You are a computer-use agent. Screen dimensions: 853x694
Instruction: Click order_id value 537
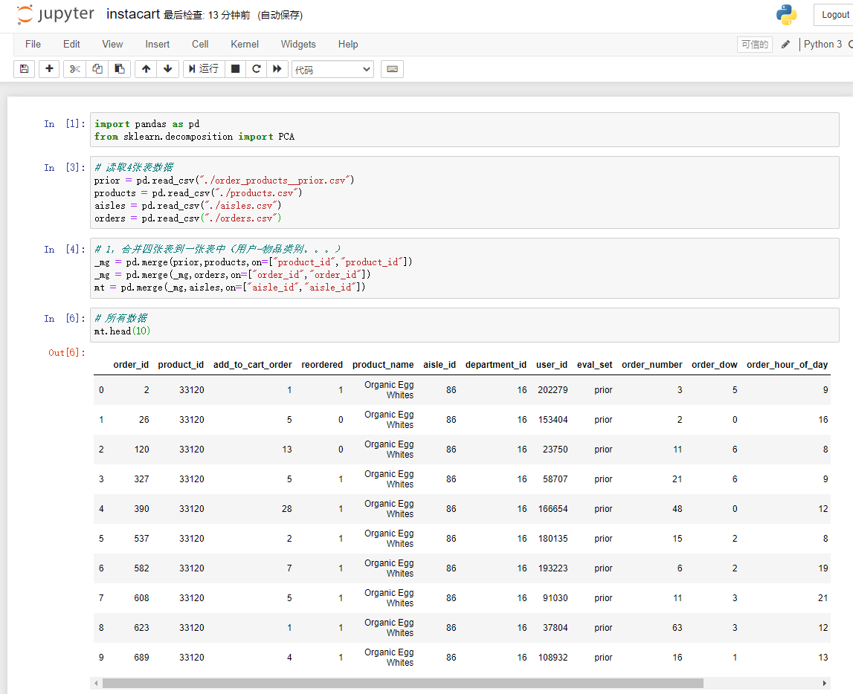[x=141, y=539]
